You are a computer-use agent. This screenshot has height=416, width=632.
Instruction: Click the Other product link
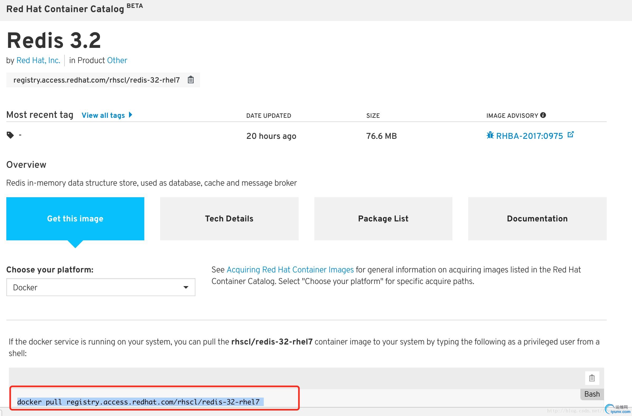click(117, 60)
